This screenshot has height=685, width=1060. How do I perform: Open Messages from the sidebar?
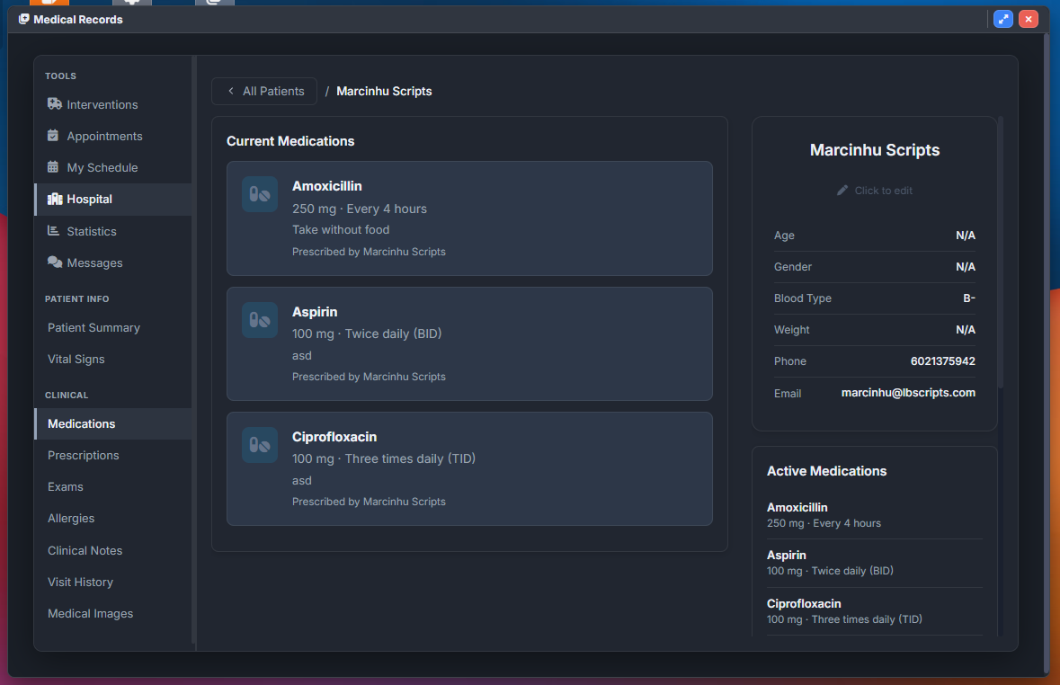(113, 262)
